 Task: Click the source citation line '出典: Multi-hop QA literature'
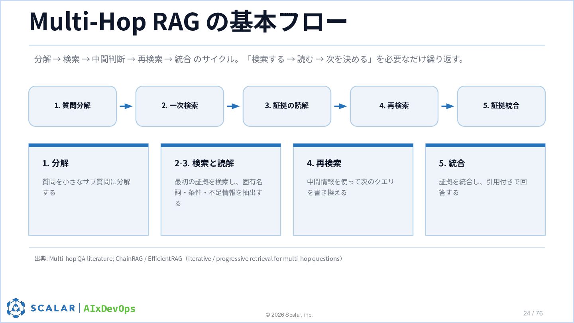(189, 258)
